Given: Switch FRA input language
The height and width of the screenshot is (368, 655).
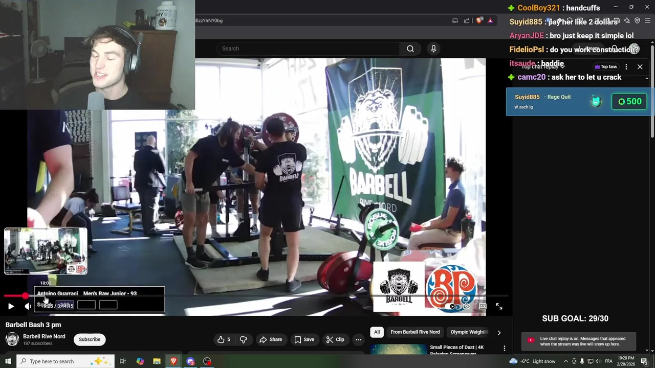Looking at the screenshot, I should point(609,361).
